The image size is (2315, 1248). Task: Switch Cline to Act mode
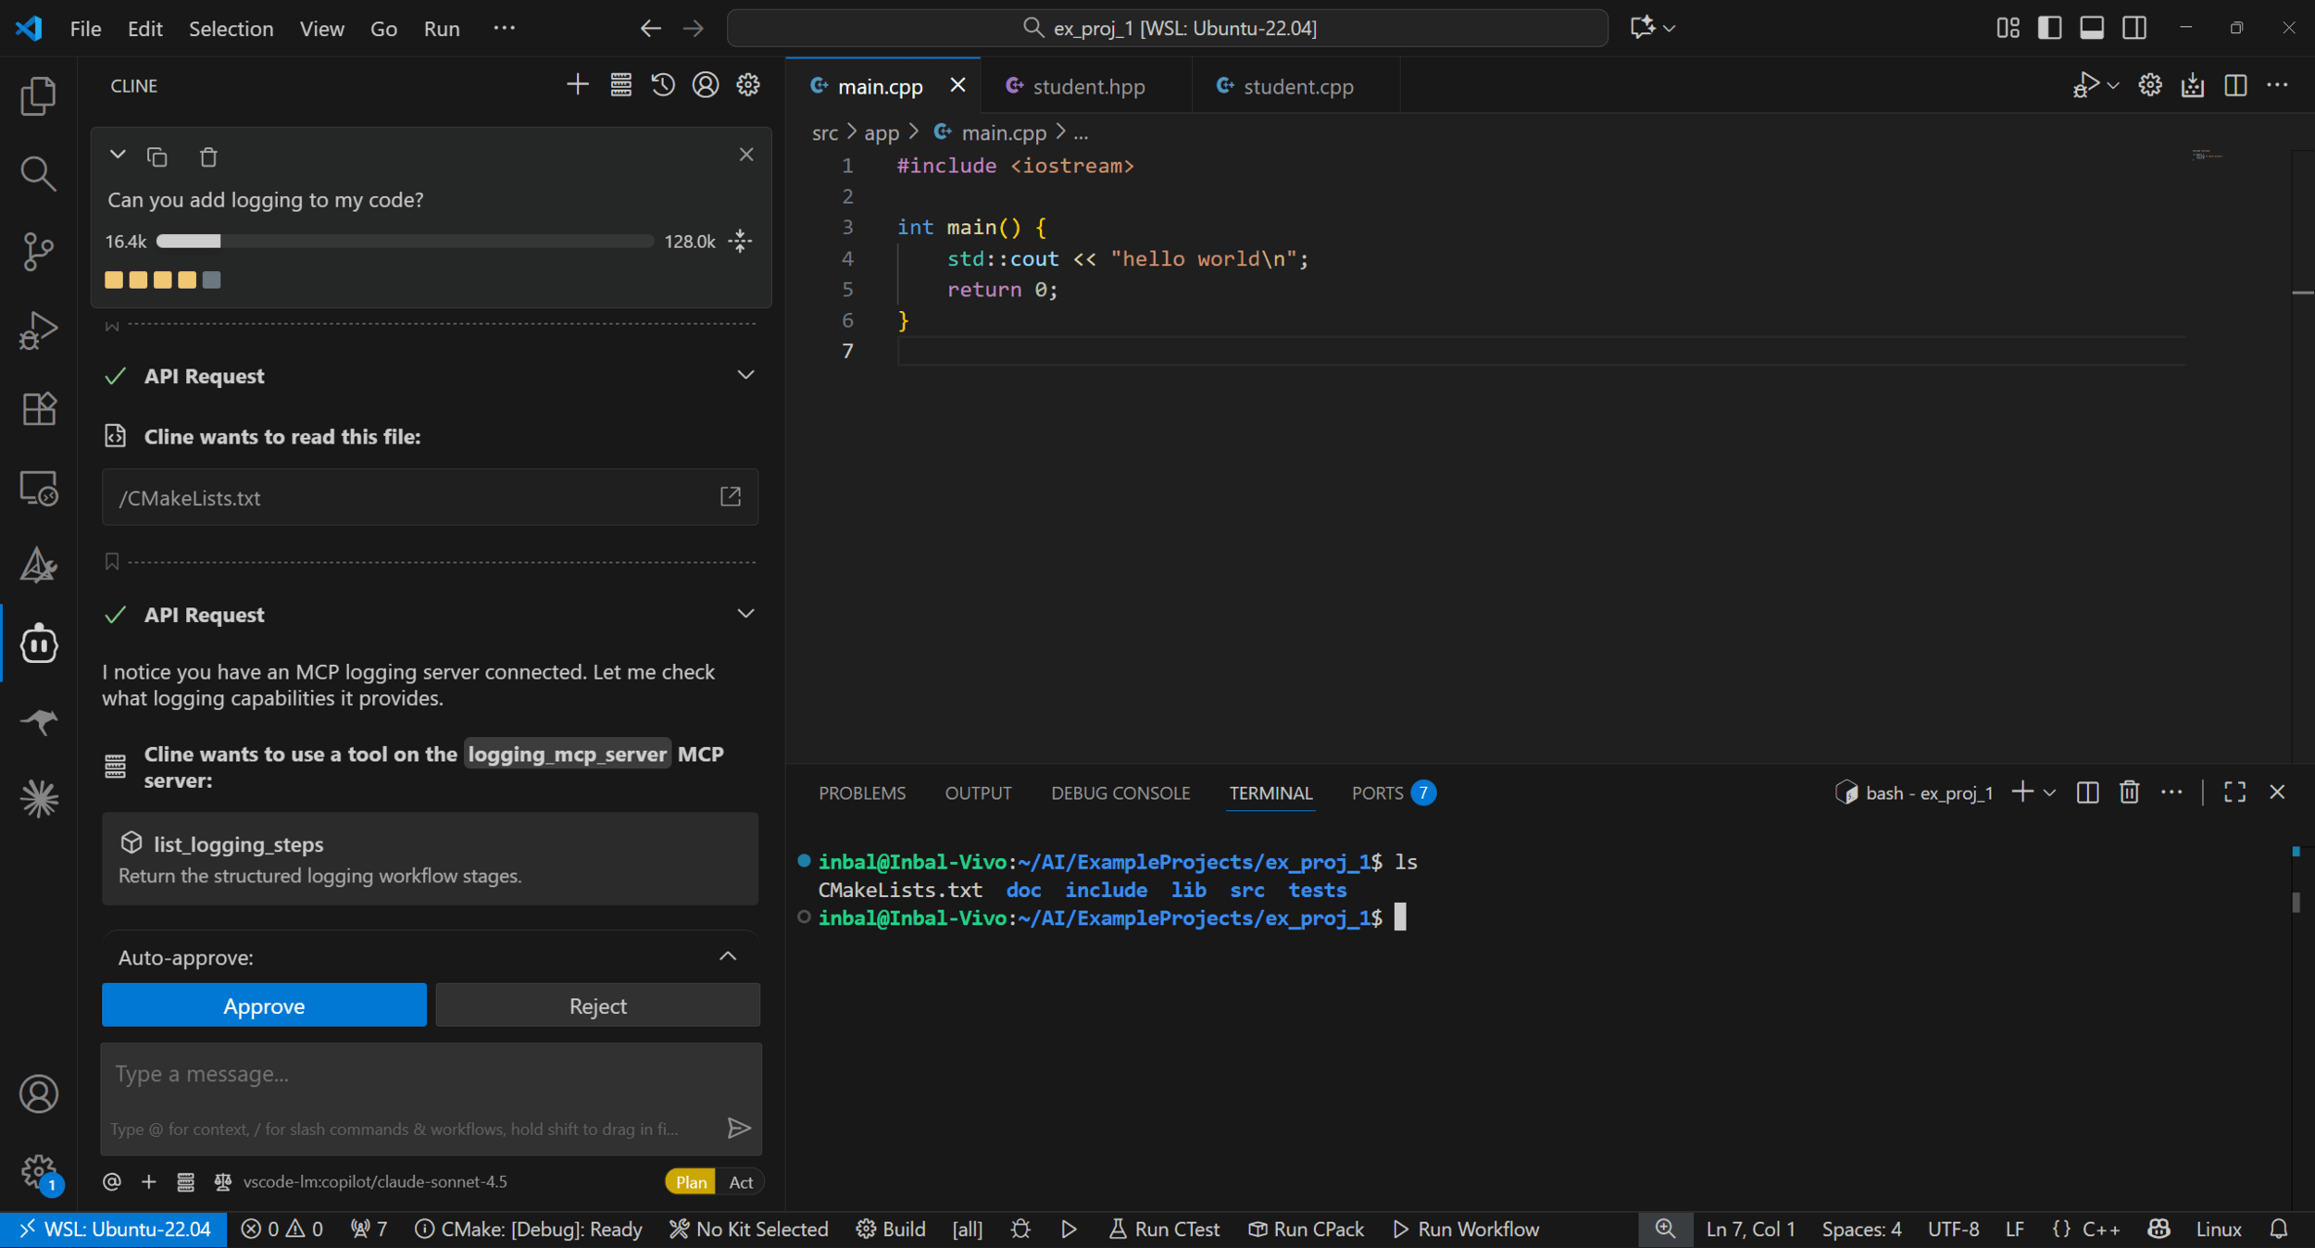[x=741, y=1181]
